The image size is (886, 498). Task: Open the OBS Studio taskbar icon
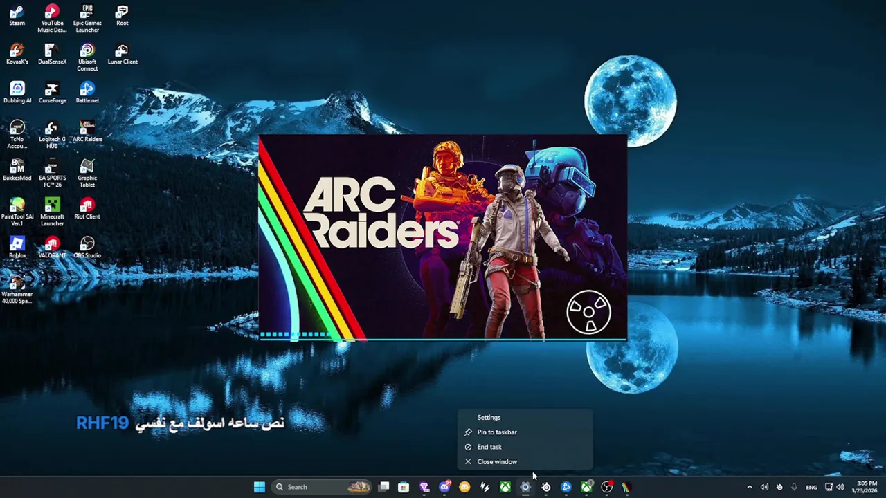606,487
